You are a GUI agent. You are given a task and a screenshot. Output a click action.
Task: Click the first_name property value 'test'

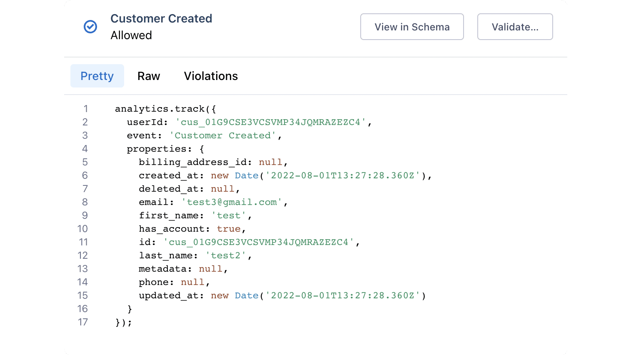(x=228, y=215)
